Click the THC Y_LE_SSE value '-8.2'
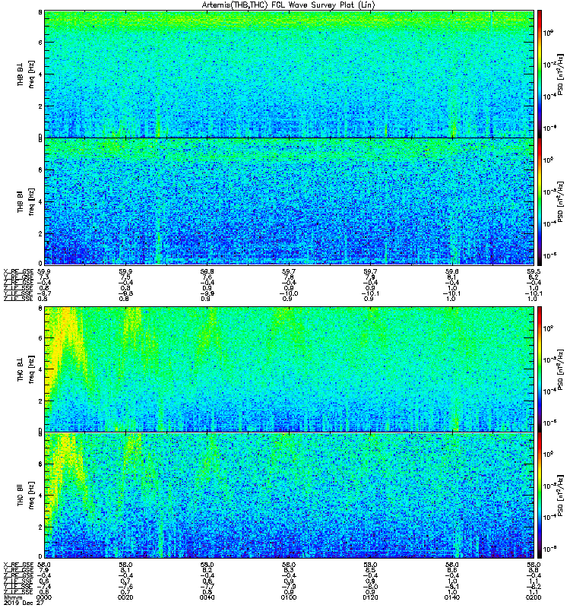 click(534, 587)
